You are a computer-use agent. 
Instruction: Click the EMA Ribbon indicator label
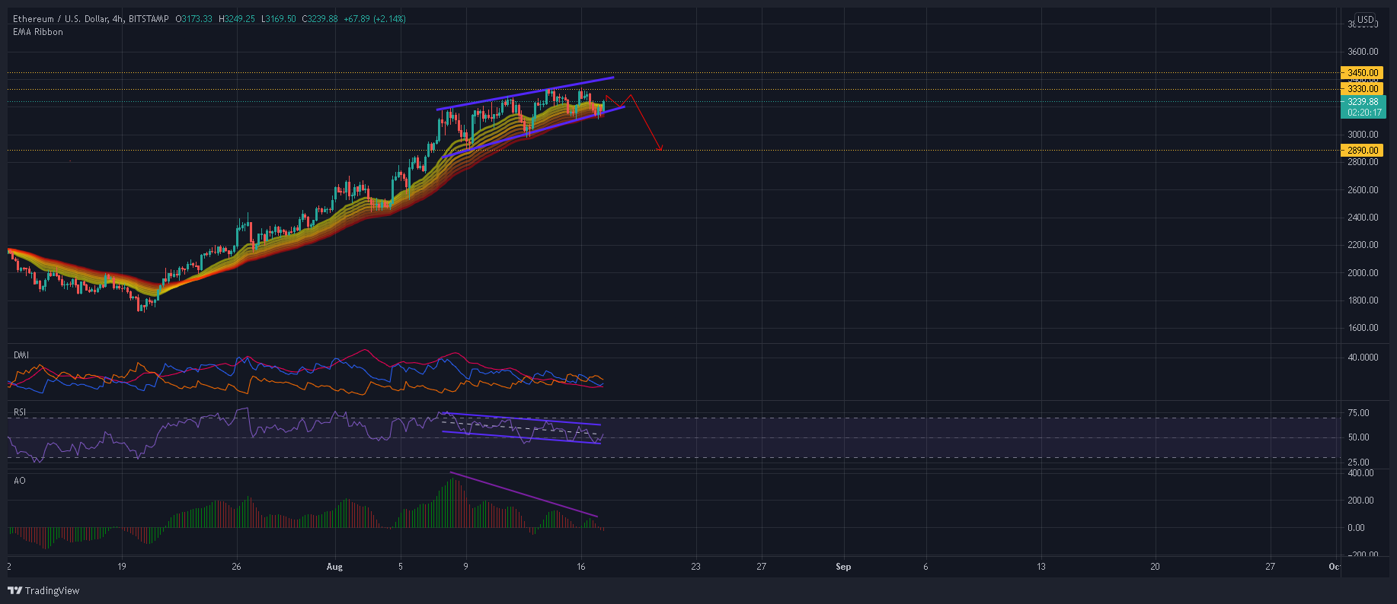click(x=37, y=32)
